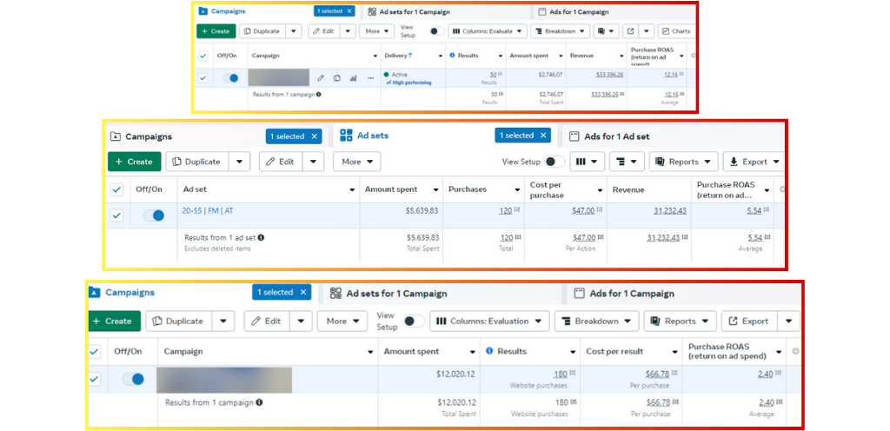
Task: Click the $33,396.26 revenue value in campaign row
Action: coord(605,75)
